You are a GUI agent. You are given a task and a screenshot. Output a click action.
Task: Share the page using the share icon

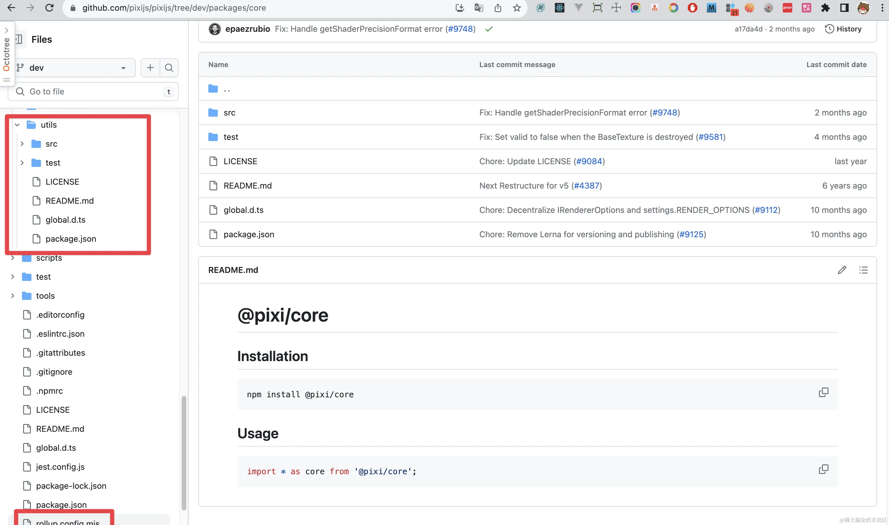(x=498, y=8)
